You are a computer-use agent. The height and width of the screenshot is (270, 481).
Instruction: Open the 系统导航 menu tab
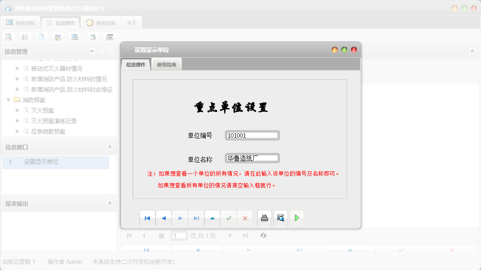click(21, 22)
